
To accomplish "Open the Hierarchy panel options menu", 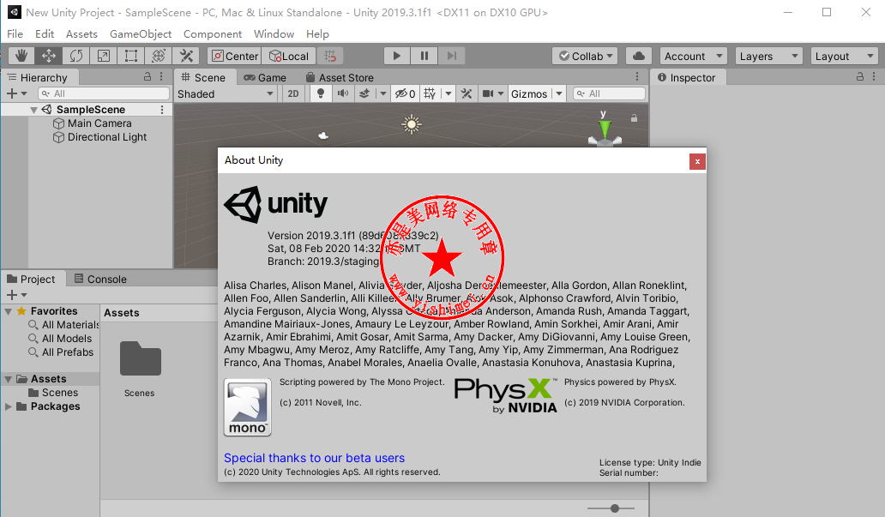I will tap(161, 77).
